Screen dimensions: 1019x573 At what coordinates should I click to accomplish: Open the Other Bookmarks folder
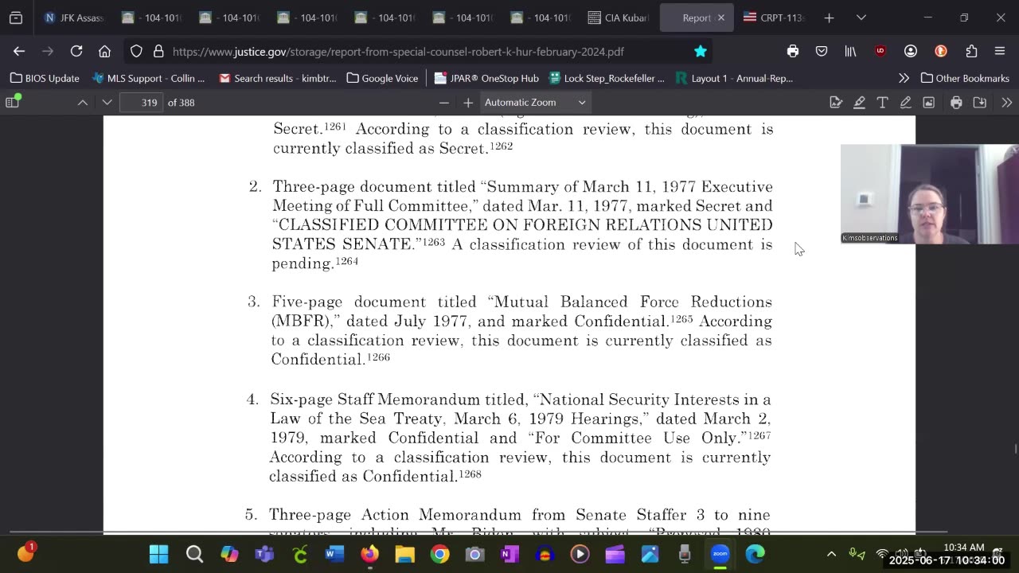(965, 78)
